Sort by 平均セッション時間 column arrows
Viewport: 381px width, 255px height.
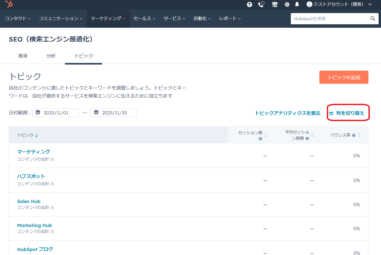tap(312, 135)
